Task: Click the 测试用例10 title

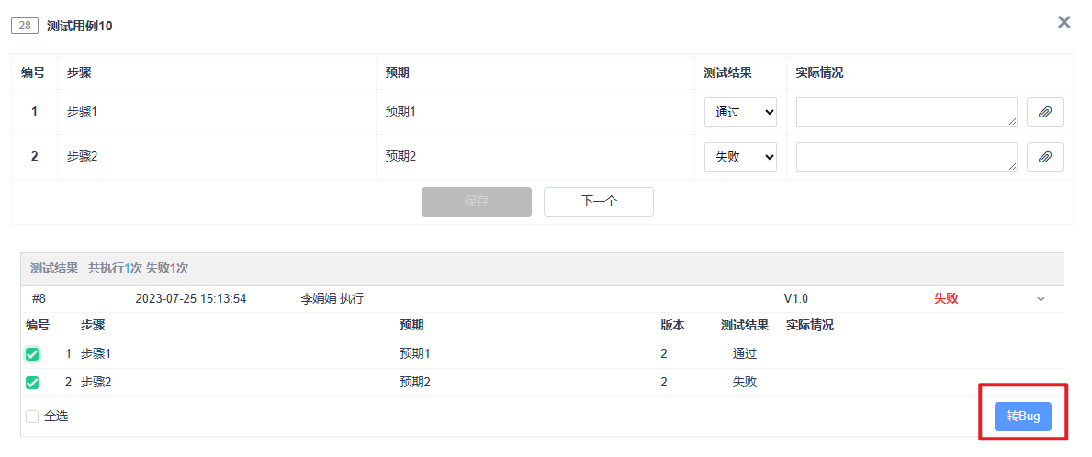Action: pyautogui.click(x=80, y=26)
